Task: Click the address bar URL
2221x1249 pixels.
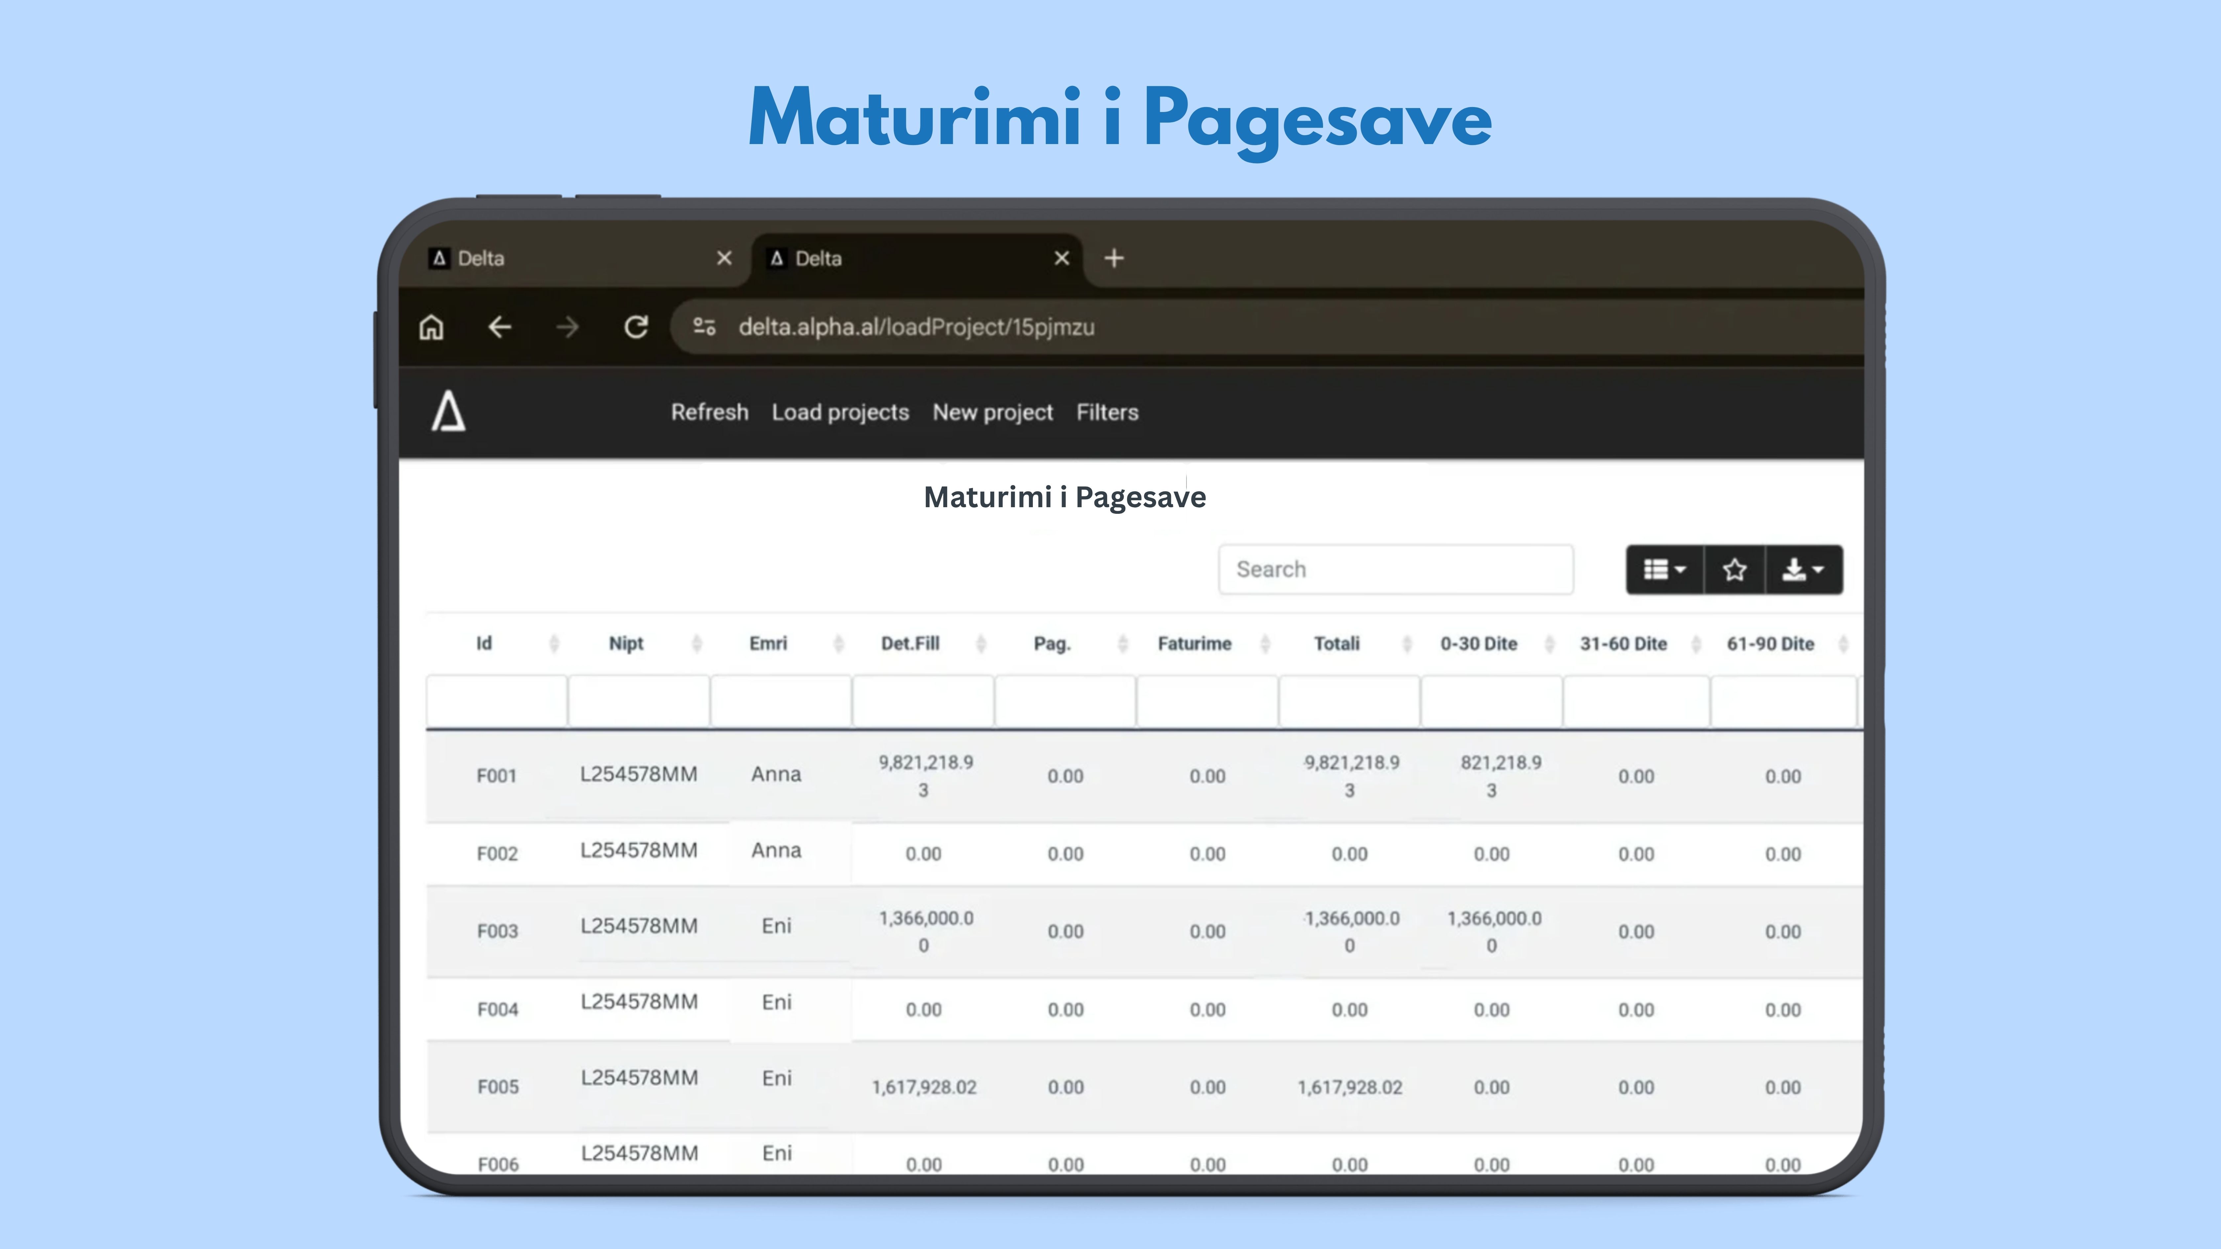Action: tap(916, 327)
